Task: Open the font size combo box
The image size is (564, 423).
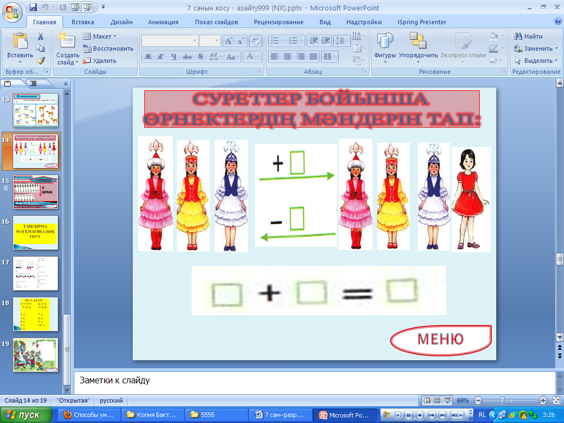Action: tap(209, 41)
